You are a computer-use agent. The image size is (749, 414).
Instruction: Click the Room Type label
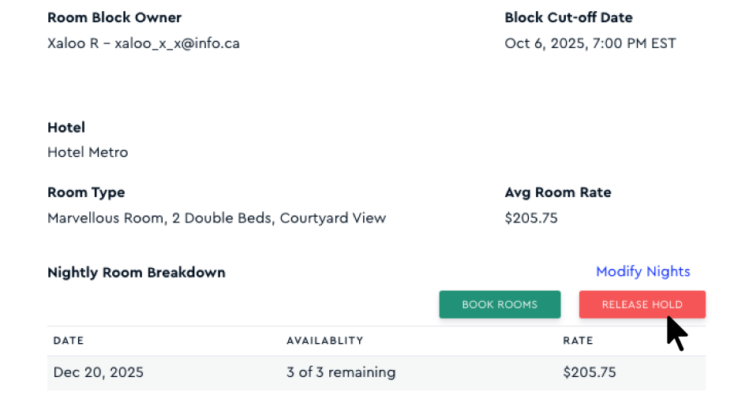[86, 192]
